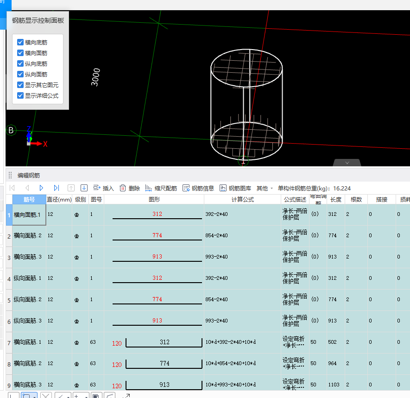This screenshot has height=398, width=410.
Task: Toggle 纵向面筋 checkbox
Action: tap(20, 74)
